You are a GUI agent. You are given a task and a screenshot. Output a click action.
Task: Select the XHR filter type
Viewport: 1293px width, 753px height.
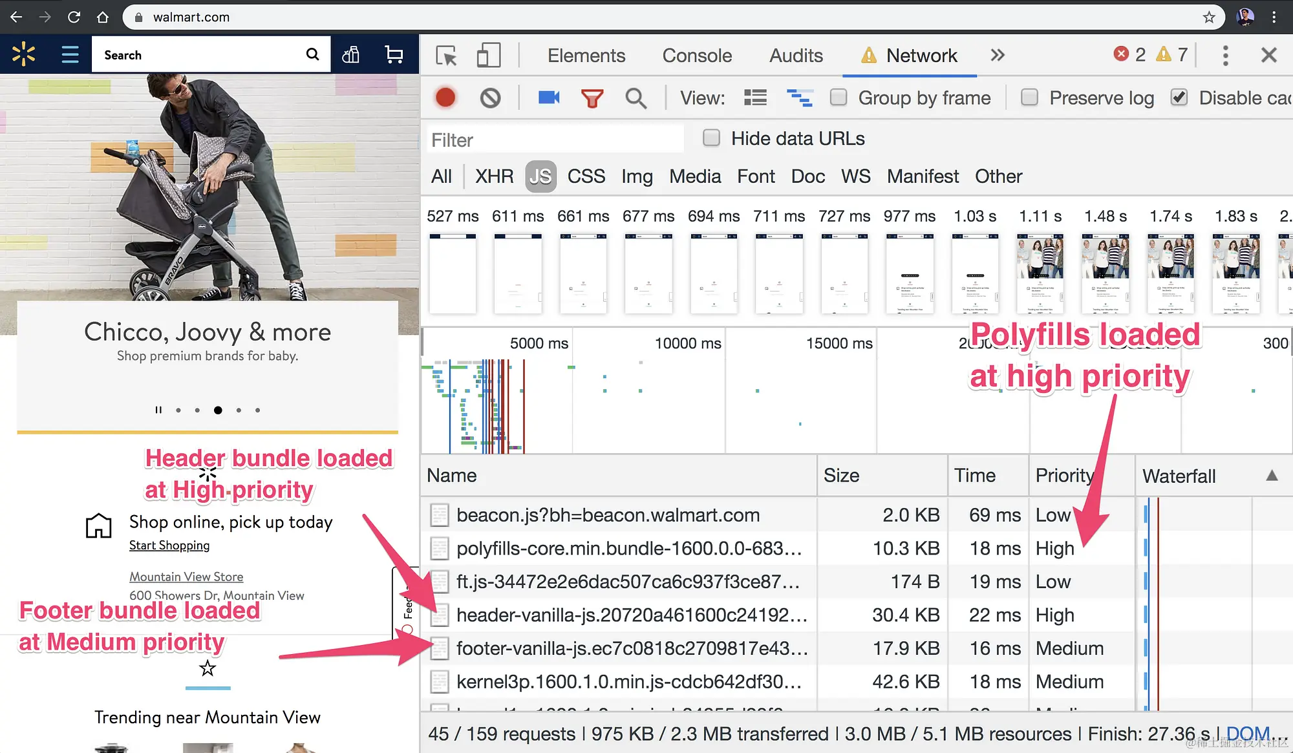pos(494,176)
